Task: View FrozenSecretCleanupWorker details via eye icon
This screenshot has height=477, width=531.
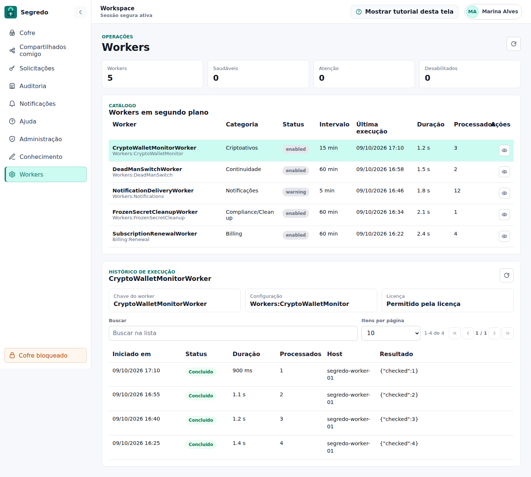Action: 504,215
